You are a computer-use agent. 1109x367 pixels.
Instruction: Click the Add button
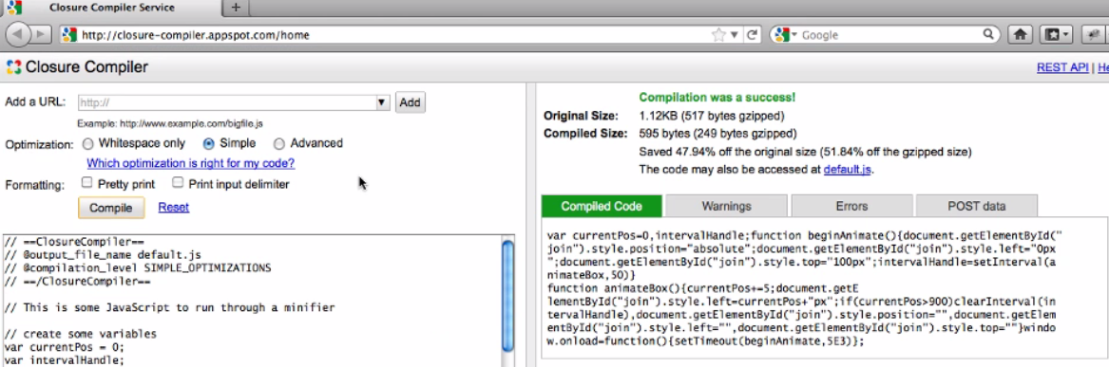tap(410, 102)
